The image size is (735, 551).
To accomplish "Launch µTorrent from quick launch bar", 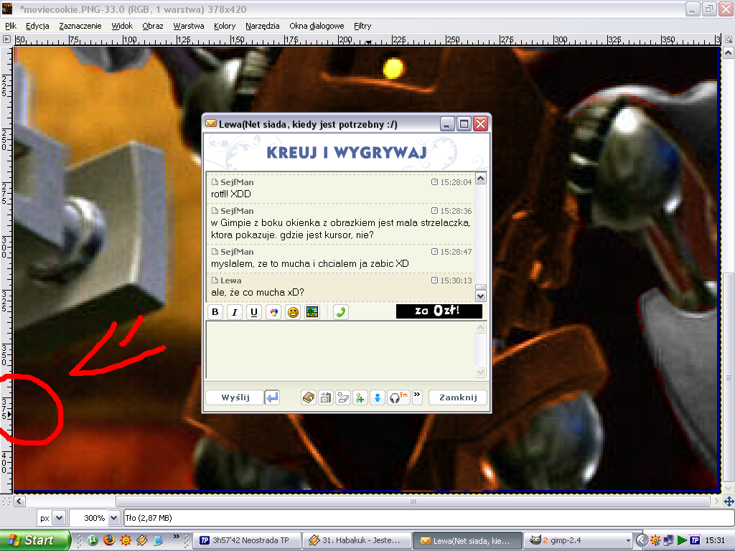I will pyautogui.click(x=93, y=540).
